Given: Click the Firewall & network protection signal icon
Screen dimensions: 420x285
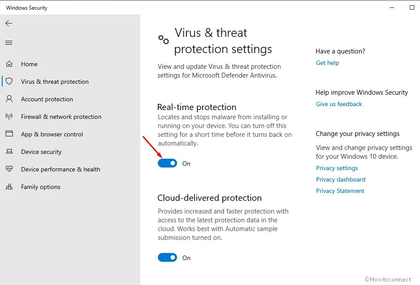Looking at the screenshot, I should [x=9, y=117].
